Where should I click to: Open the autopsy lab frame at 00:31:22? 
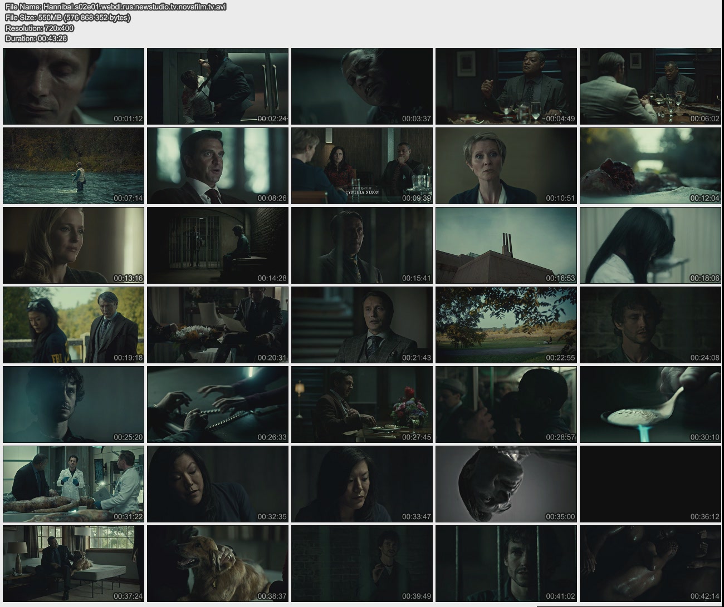point(74,484)
